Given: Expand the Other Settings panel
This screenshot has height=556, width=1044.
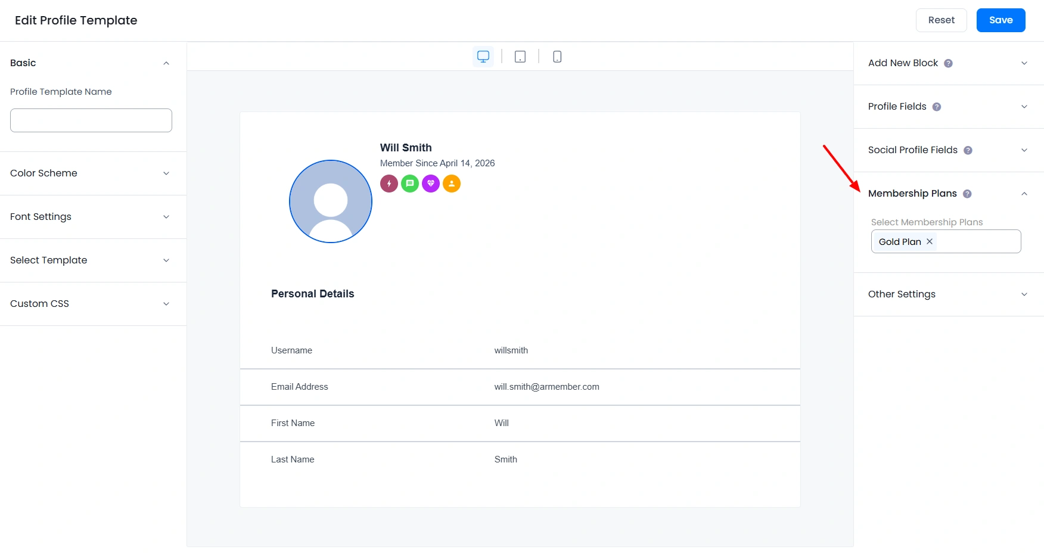Looking at the screenshot, I should (1024, 294).
